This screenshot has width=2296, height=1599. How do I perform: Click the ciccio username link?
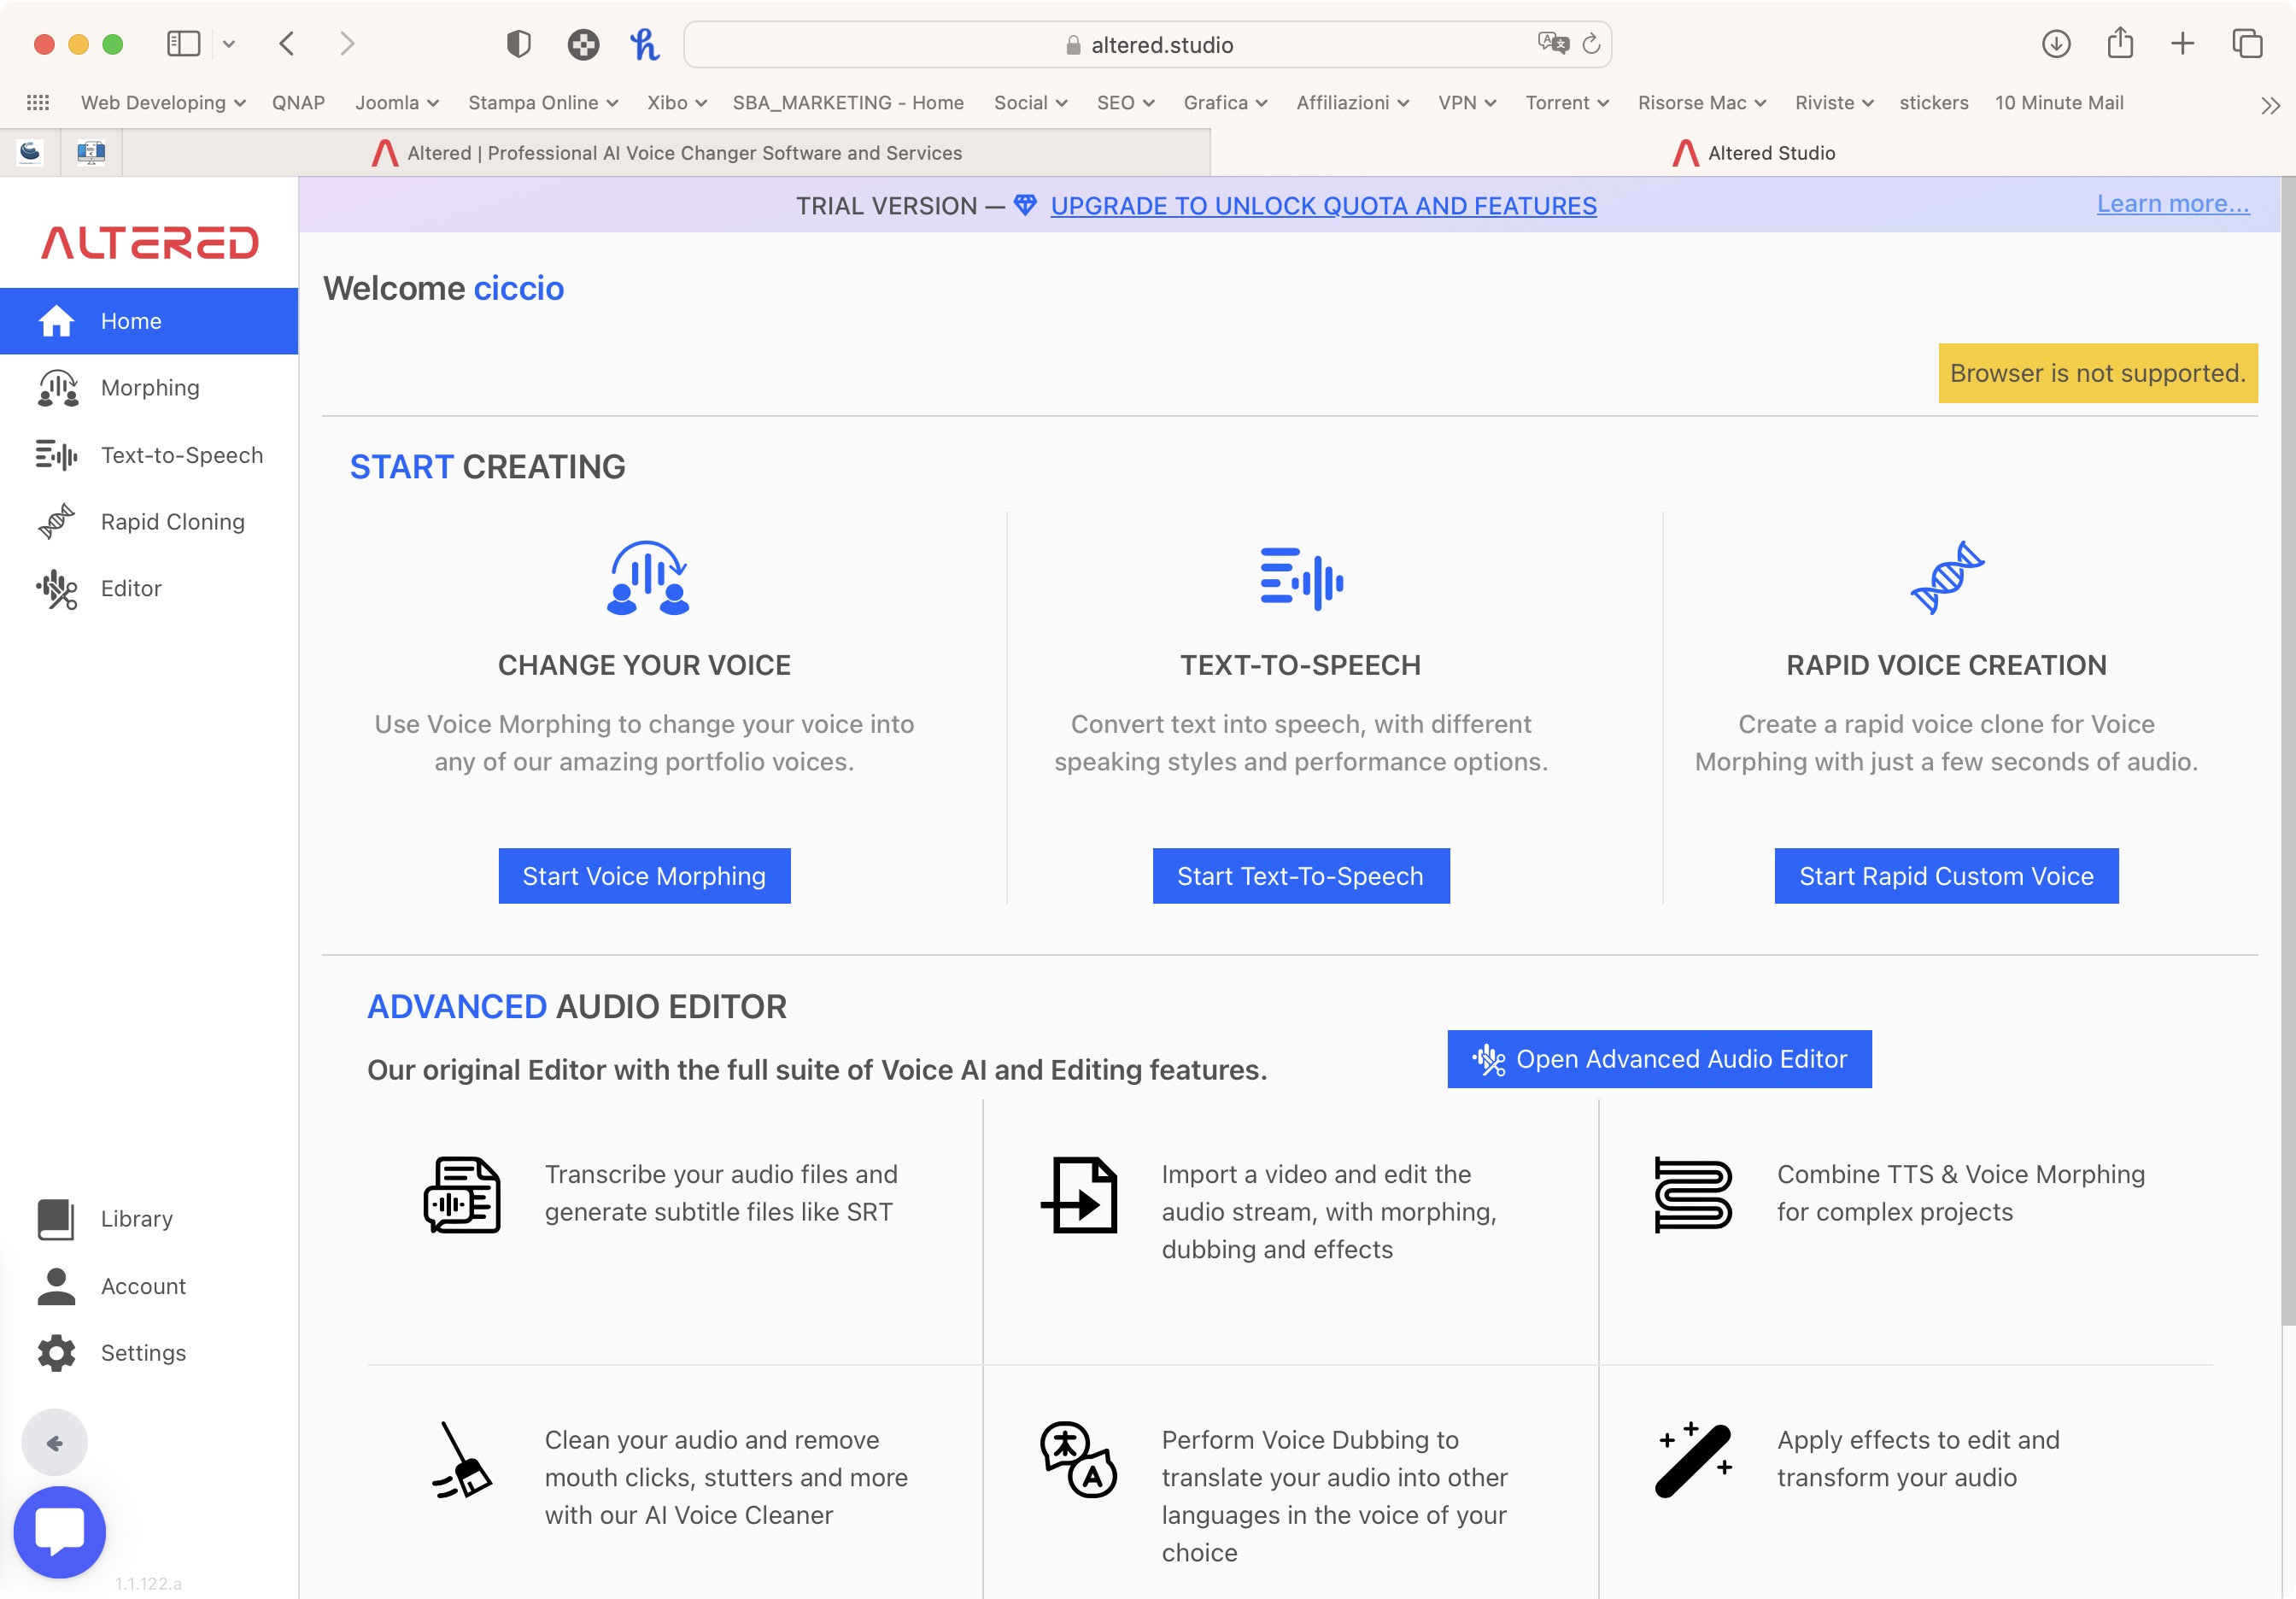tap(519, 288)
